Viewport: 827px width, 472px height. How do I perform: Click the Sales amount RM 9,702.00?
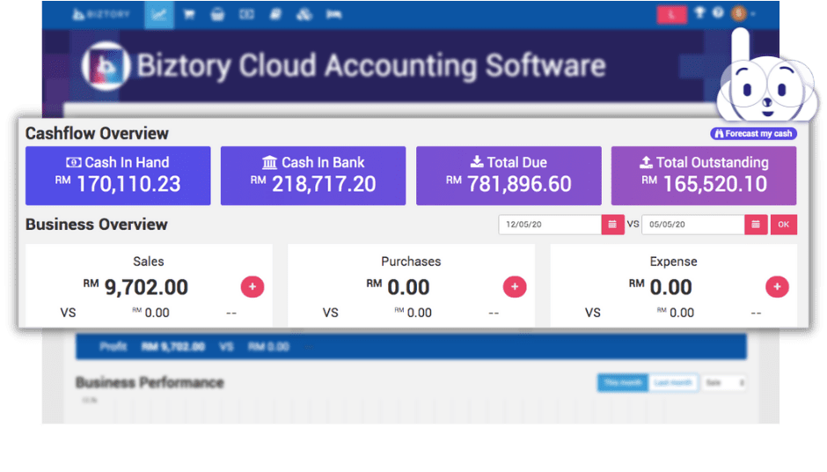coord(135,287)
